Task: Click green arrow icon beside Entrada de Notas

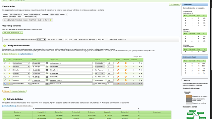Action: pyautogui.click(x=4, y=99)
